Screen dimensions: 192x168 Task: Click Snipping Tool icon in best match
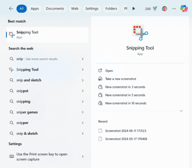pos(12,34)
